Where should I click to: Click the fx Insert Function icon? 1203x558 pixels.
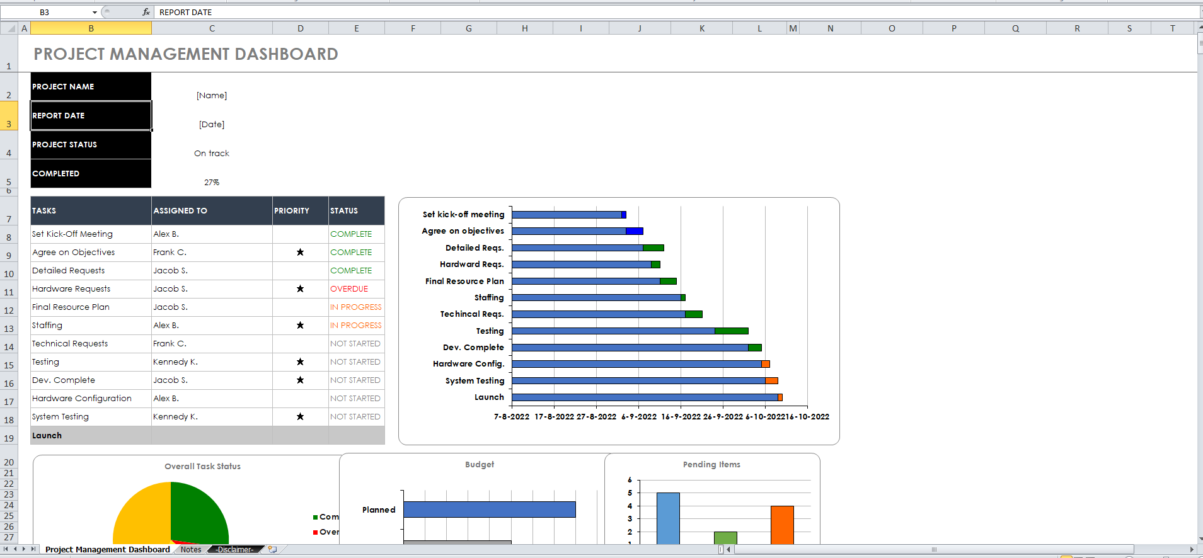pyautogui.click(x=146, y=12)
